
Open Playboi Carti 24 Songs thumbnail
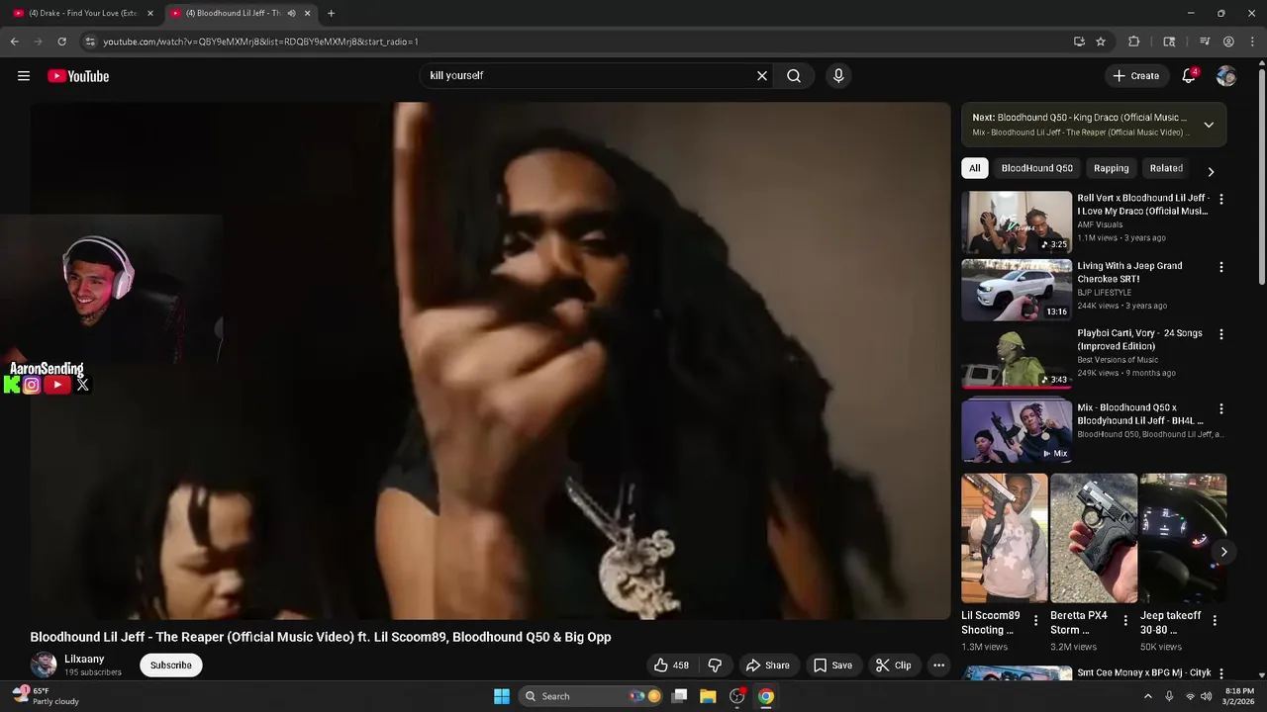click(1017, 357)
